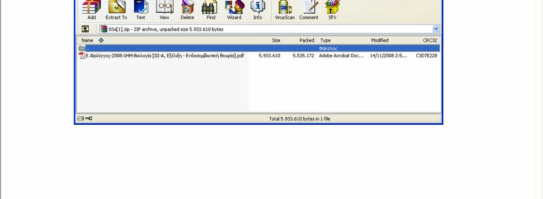Image resolution: width=543 pixels, height=199 pixels.
Task: Sort by the Modified column header
Action: click(x=389, y=40)
